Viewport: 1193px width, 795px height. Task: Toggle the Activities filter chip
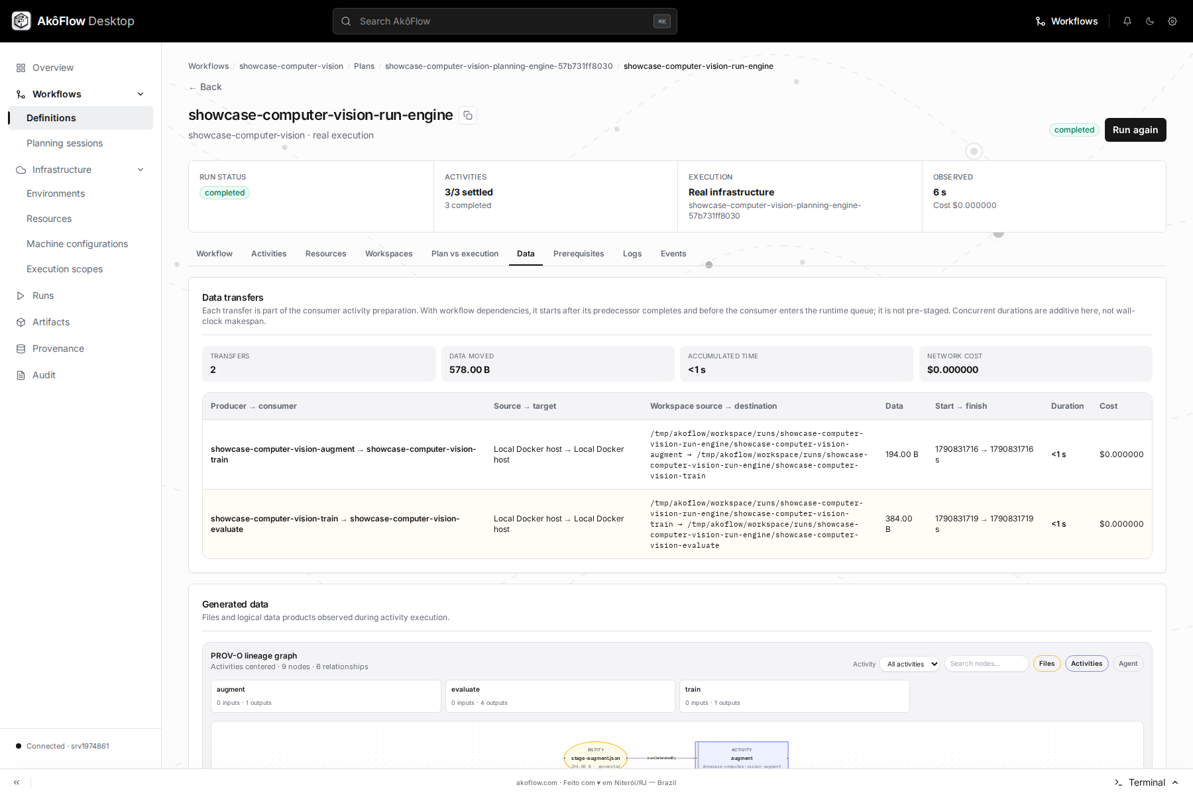point(1087,664)
